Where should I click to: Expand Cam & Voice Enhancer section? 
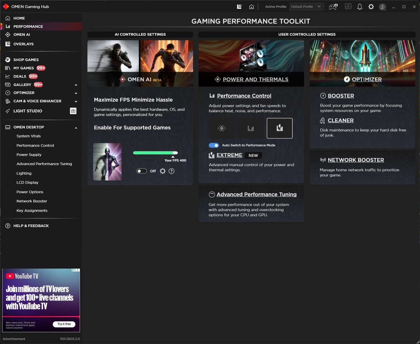(x=76, y=102)
